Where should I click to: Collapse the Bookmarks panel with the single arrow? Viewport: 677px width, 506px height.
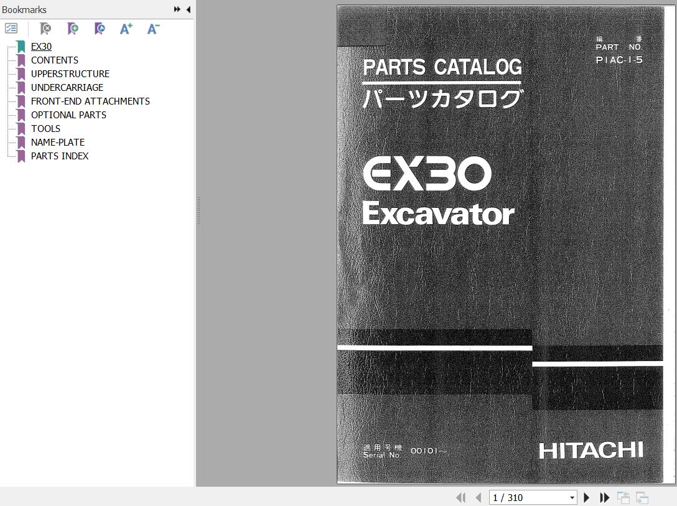pos(189,9)
